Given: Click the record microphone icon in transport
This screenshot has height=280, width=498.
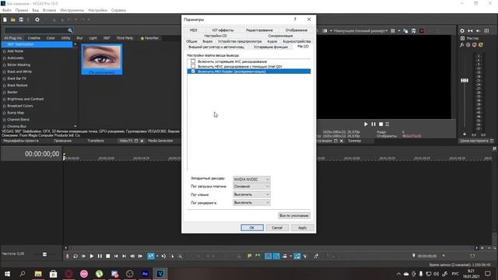Looking at the screenshot, I should pyautogui.click(x=68, y=256).
